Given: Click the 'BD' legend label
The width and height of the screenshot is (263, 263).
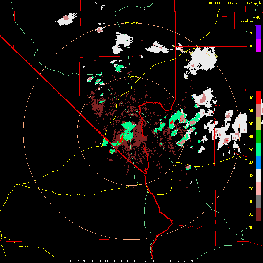Looking at the screenshot, I should click(251, 124).
